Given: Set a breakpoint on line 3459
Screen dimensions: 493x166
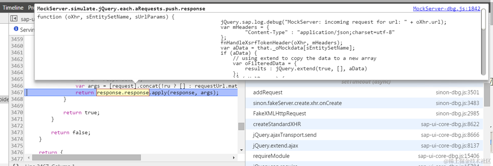Looking at the screenshot, I should [17, 39].
